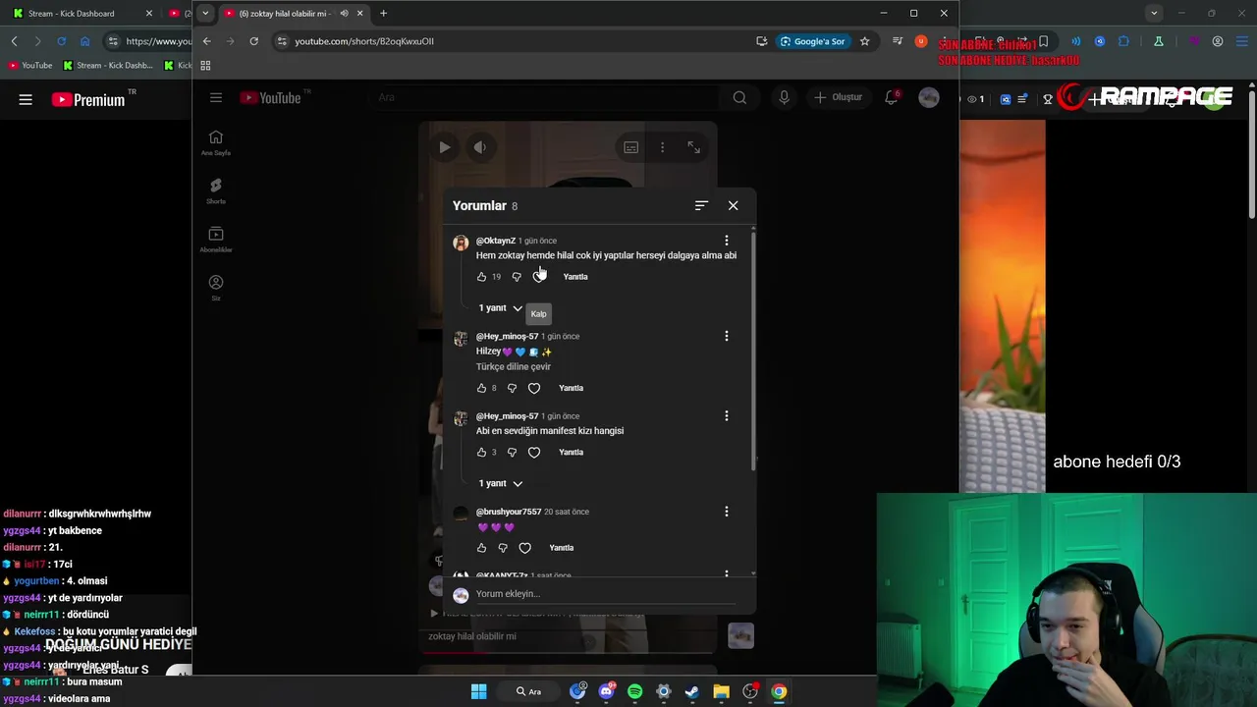Viewport: 1257px width, 707px height.
Task: Open a new tab in front window
Action: point(383,14)
